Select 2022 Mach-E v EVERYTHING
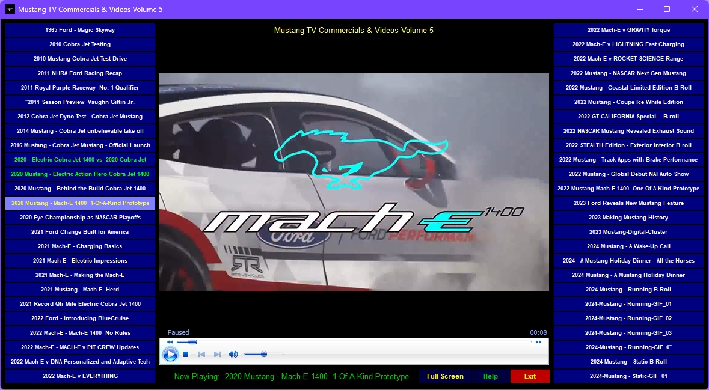Screen dimensions: 709x390 (80, 376)
